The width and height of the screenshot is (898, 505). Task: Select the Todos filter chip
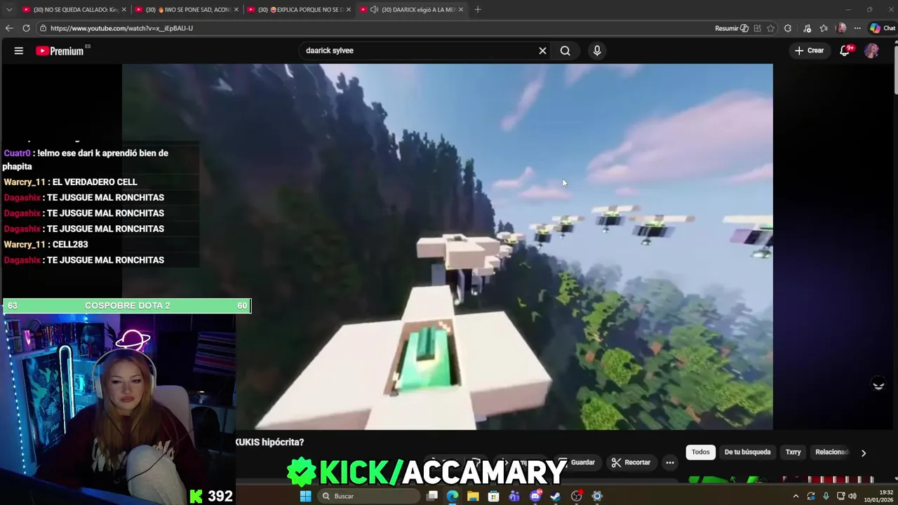[x=701, y=452]
